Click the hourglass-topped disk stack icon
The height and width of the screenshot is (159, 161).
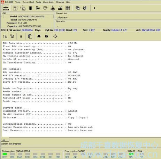[60, 8]
